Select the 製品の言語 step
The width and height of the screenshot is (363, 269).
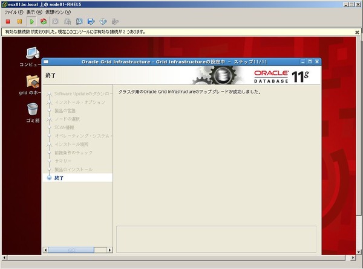coord(65,111)
